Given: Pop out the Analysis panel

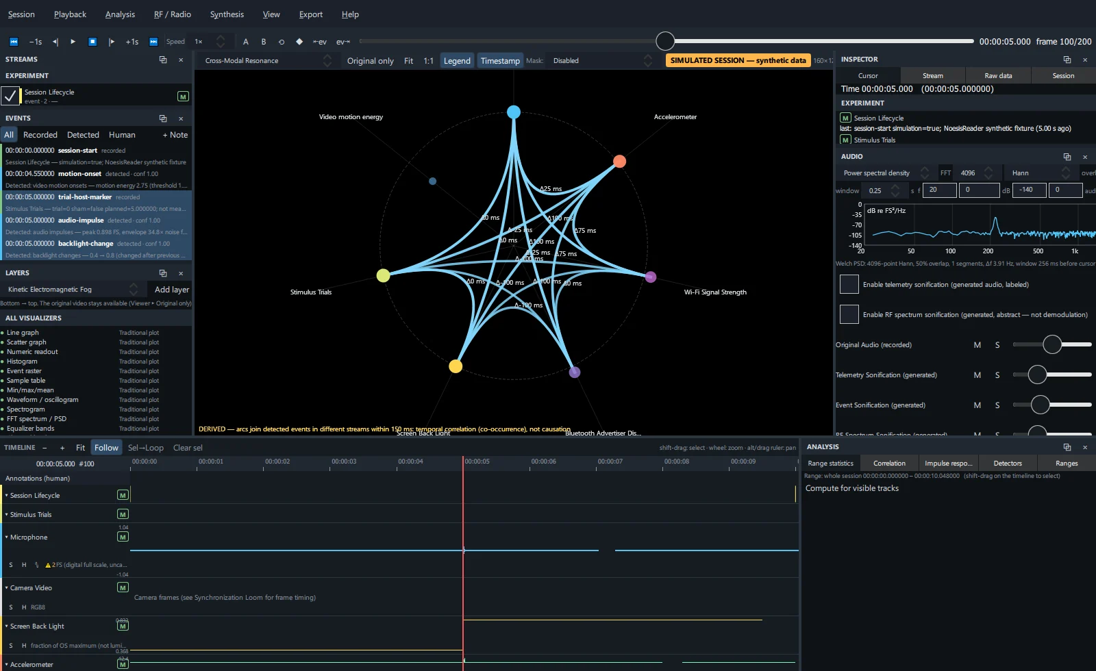Looking at the screenshot, I should tap(1067, 447).
